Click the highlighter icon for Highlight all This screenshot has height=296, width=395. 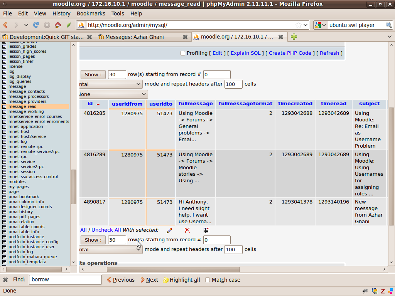coord(166,280)
